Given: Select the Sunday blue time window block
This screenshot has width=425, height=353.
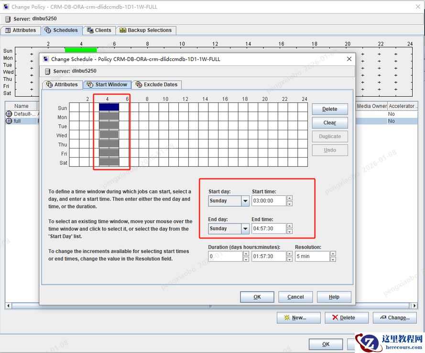Looking at the screenshot, I should [x=109, y=107].
